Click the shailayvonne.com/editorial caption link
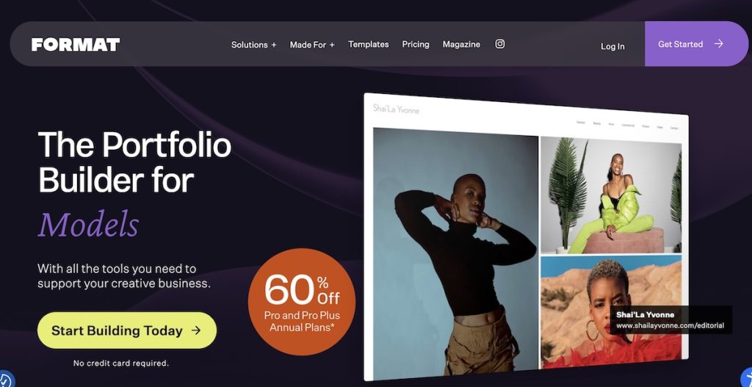Screen dimensions: 752x387 [670, 326]
